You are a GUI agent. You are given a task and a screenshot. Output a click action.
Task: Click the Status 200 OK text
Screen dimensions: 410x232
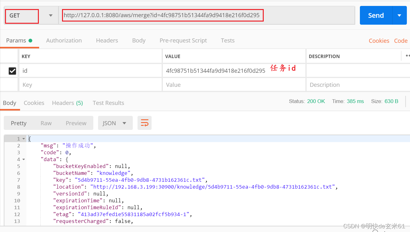(307, 101)
